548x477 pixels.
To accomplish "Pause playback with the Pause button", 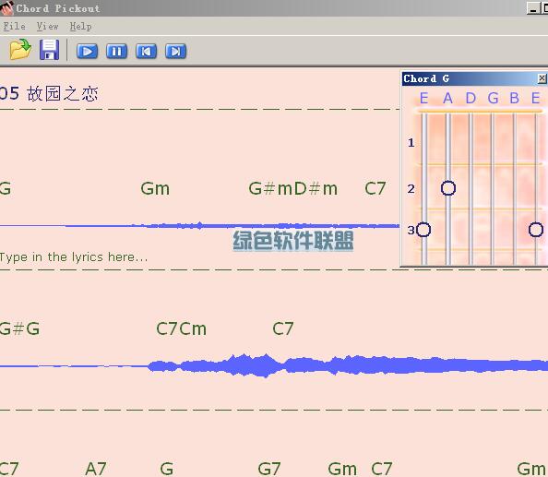I will tap(116, 52).
